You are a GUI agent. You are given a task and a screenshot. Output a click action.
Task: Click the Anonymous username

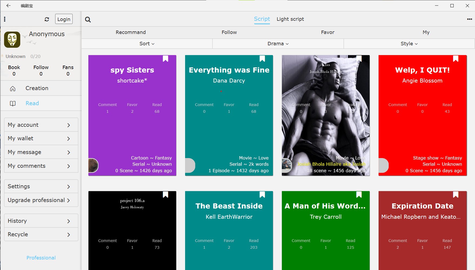(47, 34)
